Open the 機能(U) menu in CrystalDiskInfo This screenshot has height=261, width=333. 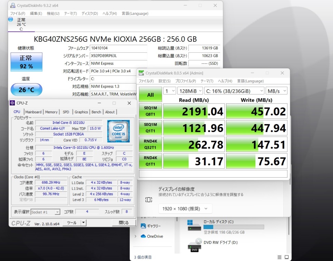[53, 13]
